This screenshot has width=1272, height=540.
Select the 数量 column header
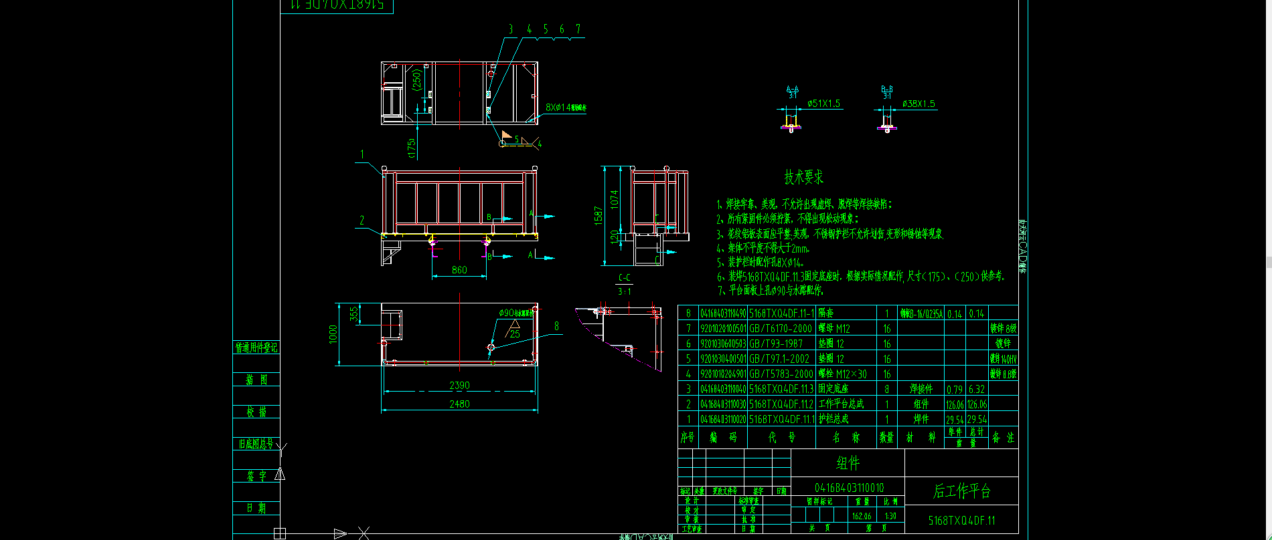[x=886, y=438]
